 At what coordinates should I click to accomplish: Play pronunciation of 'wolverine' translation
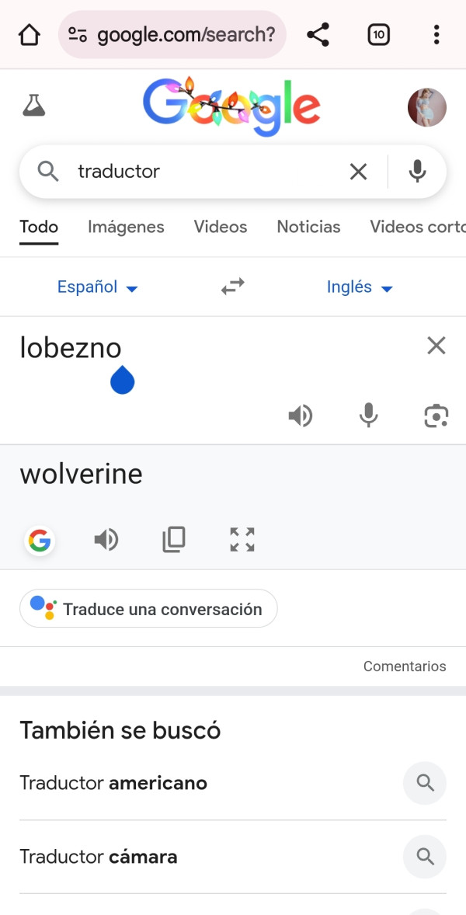[x=106, y=539]
